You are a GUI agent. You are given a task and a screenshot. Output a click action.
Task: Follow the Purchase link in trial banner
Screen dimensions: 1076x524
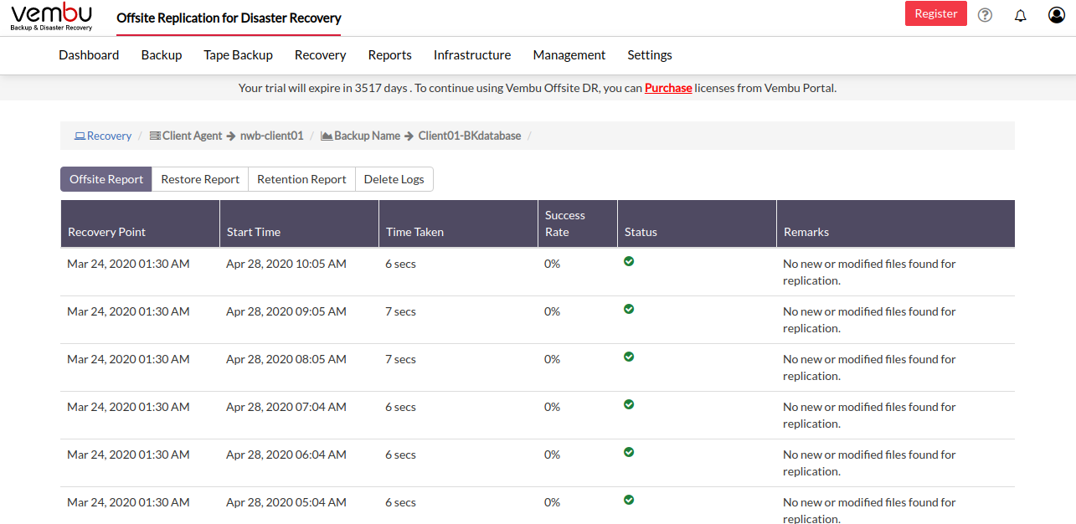pyautogui.click(x=668, y=87)
